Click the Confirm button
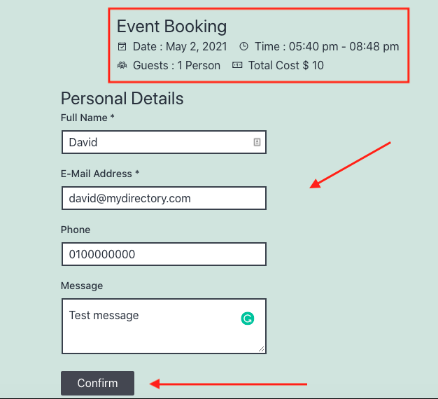Viewport: 438px width, 399px height. click(97, 383)
